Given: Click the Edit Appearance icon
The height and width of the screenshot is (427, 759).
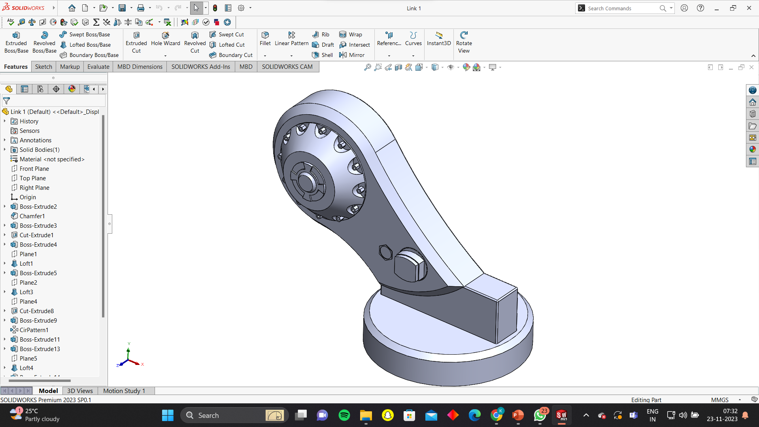Looking at the screenshot, I should 466,67.
